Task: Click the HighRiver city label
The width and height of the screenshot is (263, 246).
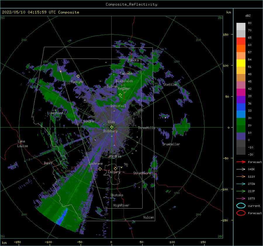Action: [x=121, y=205]
